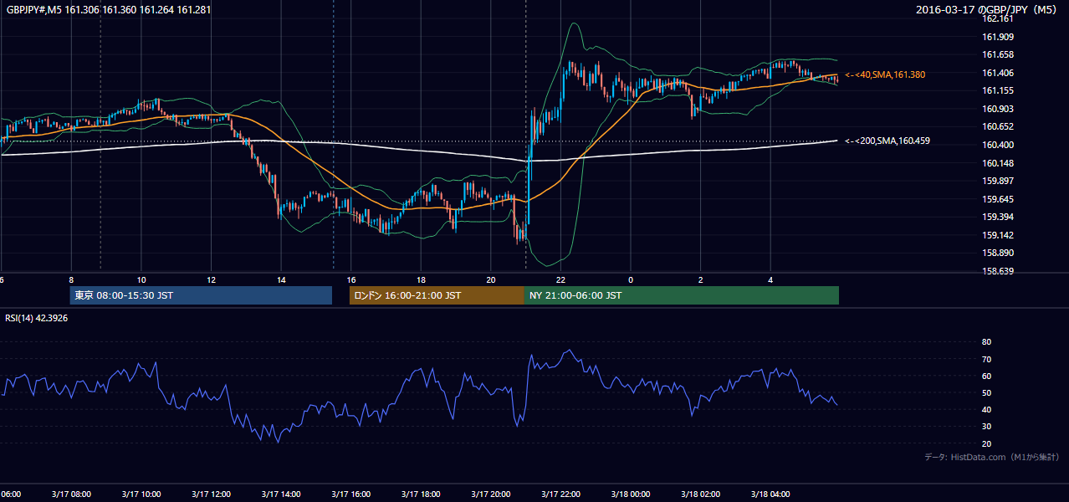The image size is (1069, 502).
Task: Click the RSI 50 level label
Action: click(987, 392)
